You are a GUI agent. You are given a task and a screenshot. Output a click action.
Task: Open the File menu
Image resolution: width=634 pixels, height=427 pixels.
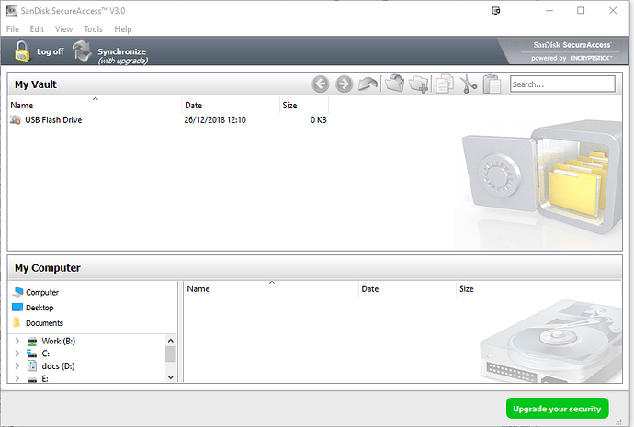pyautogui.click(x=13, y=29)
